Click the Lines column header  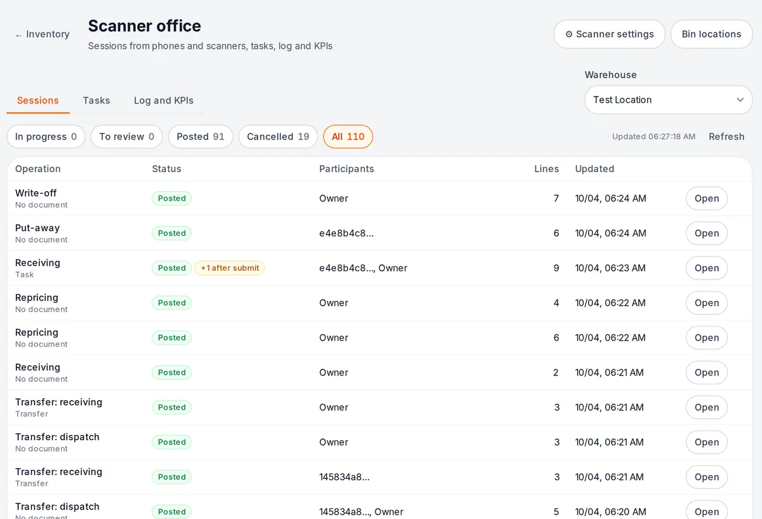(547, 169)
